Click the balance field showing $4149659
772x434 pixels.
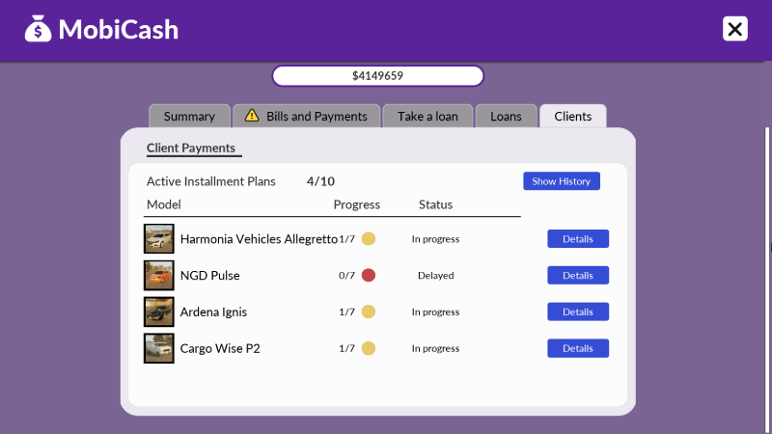[x=377, y=75]
